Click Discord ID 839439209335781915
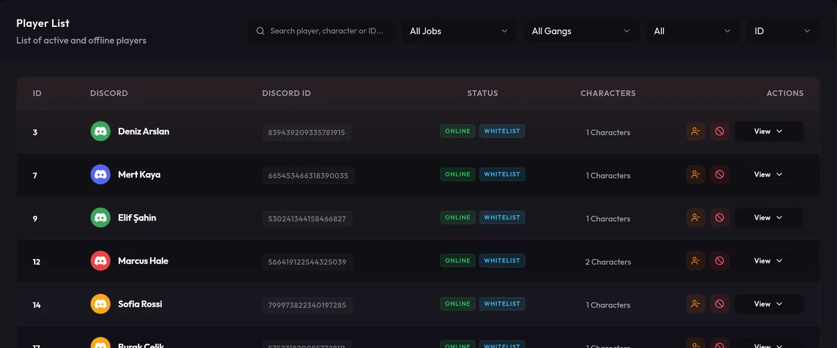 point(307,133)
